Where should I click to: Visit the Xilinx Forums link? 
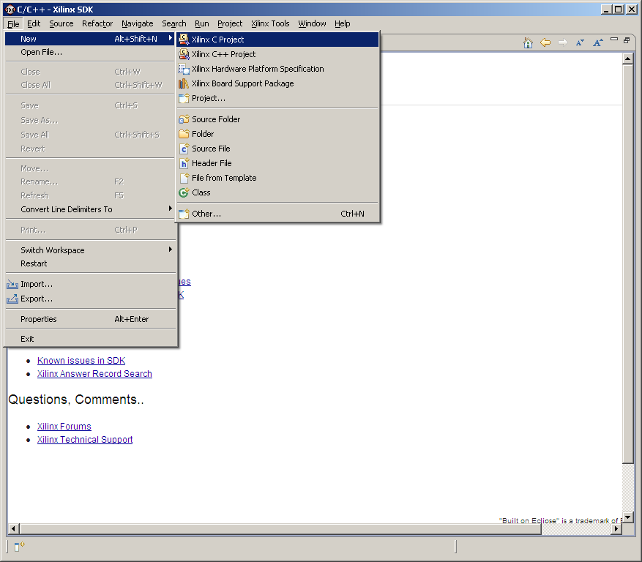coord(64,427)
